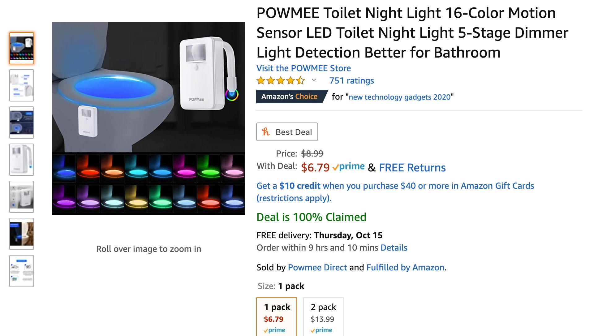Screen dimensions: 598x336
Task: Click the Prime badge under the 1 pack option
Action: point(276,330)
